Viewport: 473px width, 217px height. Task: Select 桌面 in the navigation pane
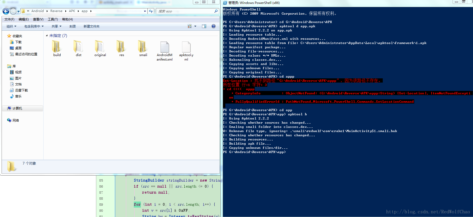click(x=18, y=48)
